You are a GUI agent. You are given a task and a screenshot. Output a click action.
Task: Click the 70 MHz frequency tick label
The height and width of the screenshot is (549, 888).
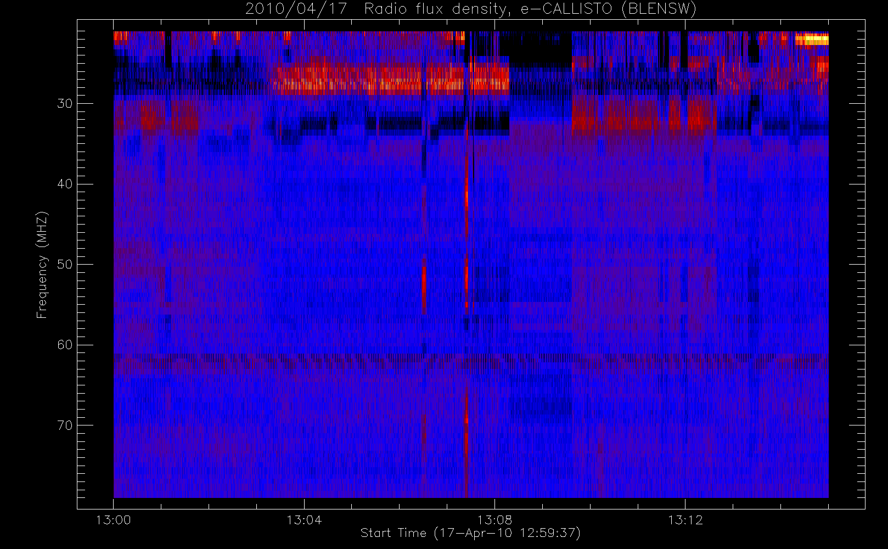click(x=65, y=425)
